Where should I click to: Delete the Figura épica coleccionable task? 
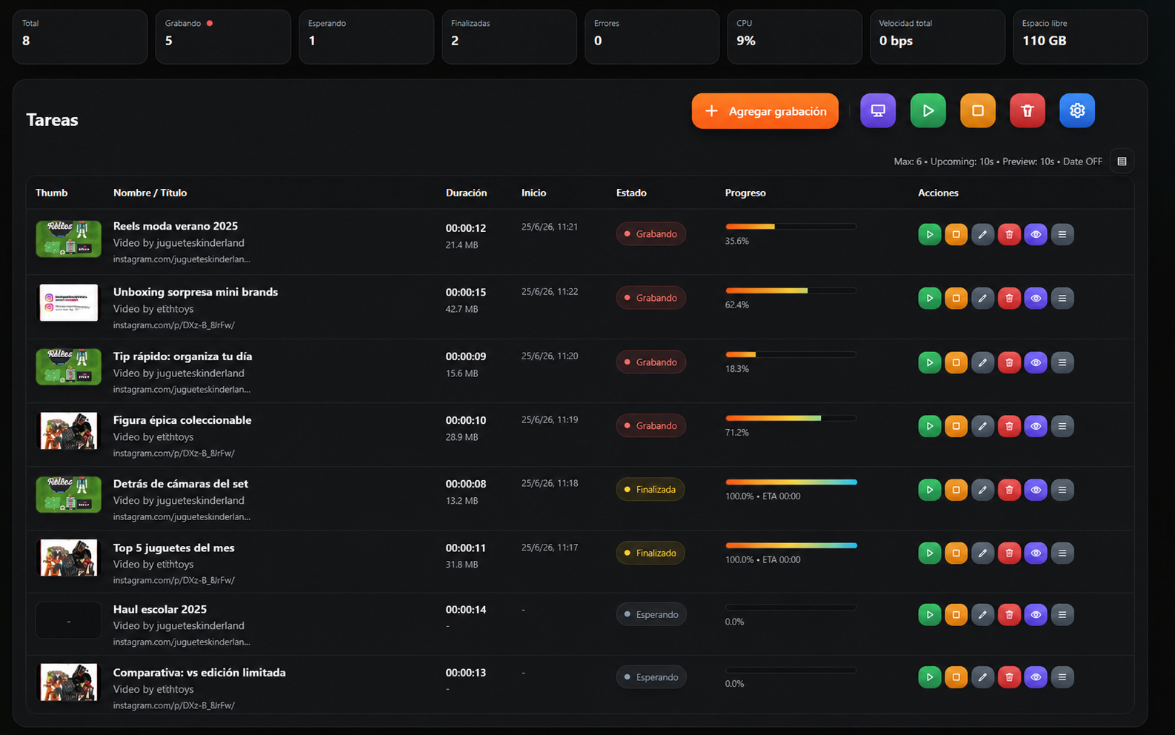pyautogui.click(x=1009, y=426)
